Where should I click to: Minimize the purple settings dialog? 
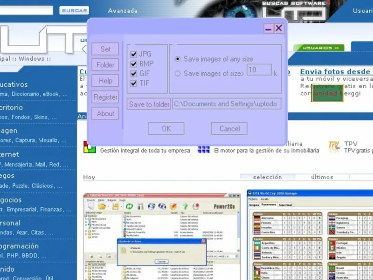point(269,28)
